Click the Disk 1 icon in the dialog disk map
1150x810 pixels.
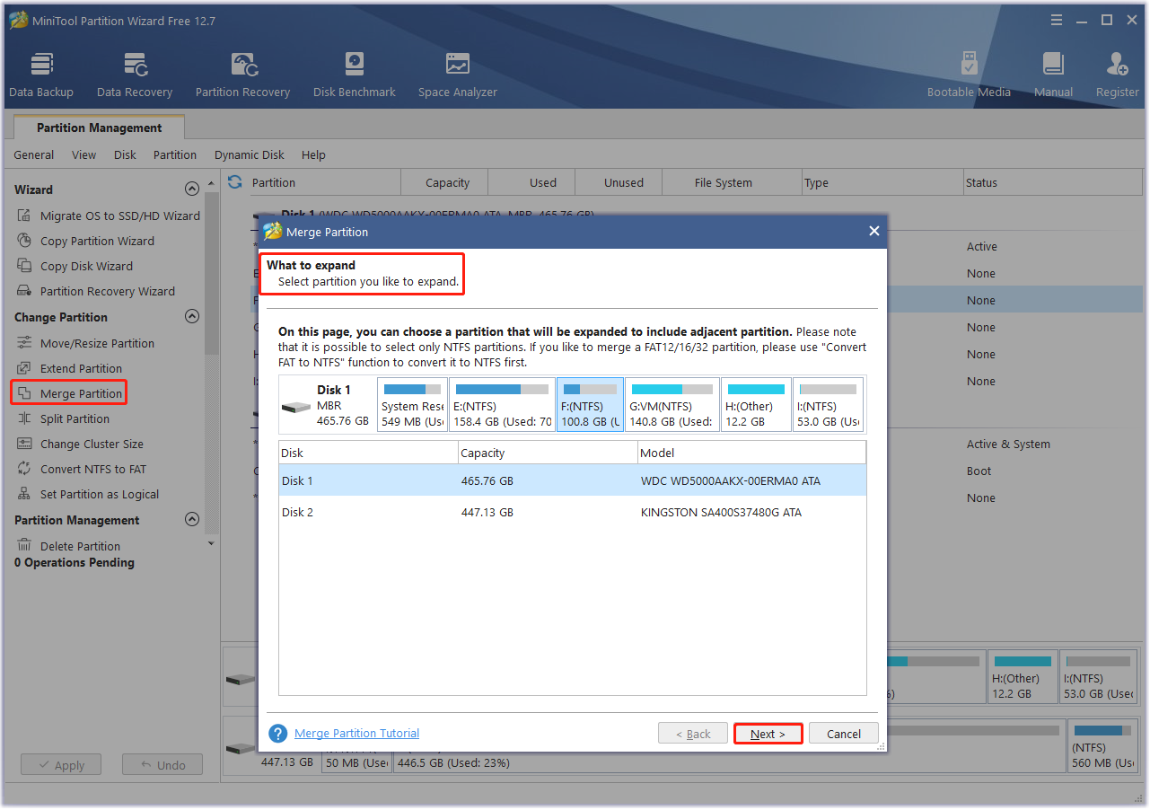click(x=296, y=406)
